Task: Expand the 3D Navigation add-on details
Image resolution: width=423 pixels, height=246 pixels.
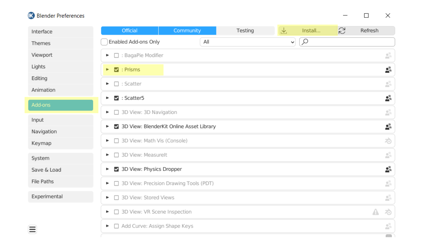Action: click(107, 112)
